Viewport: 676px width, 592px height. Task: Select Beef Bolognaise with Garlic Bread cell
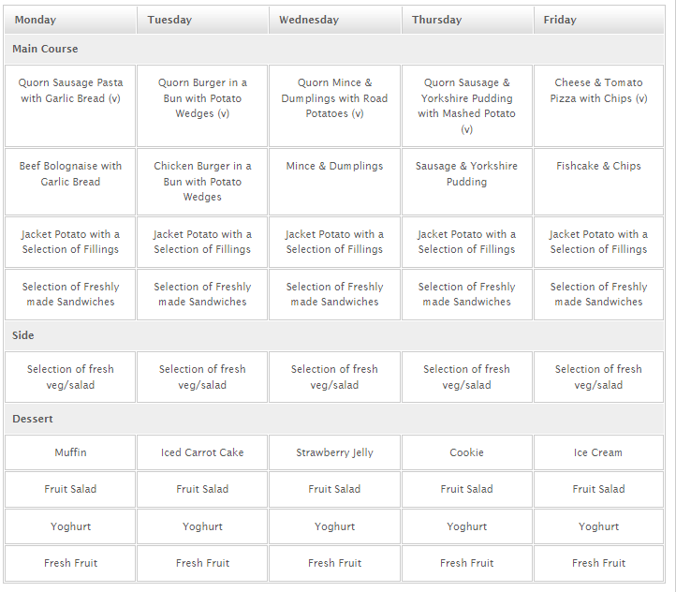point(70,182)
